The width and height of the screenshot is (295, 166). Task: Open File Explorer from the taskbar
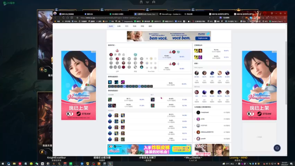pos(14,164)
